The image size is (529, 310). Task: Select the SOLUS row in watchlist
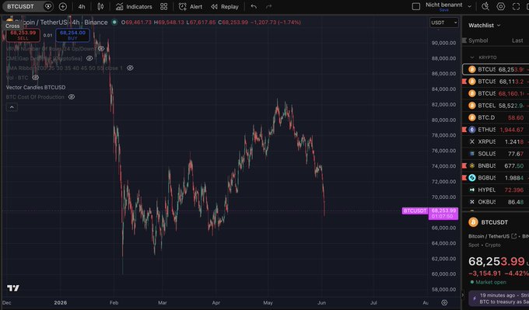tap(496, 154)
